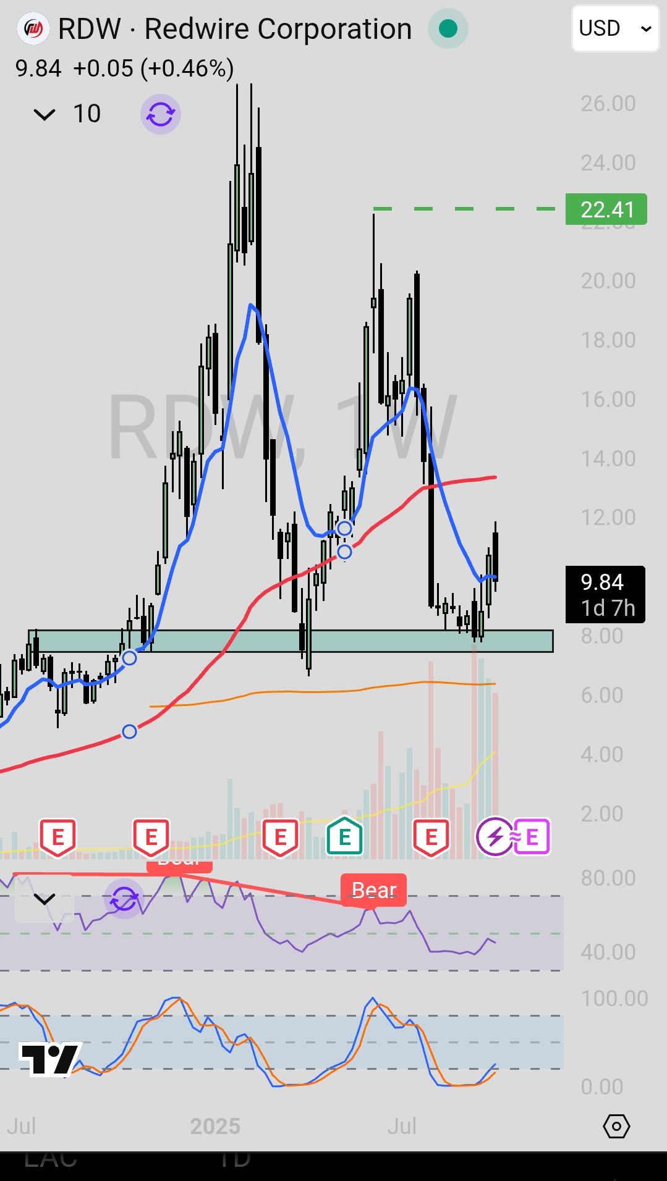Select the crossover circle on the blue line near 8.00

[129, 658]
